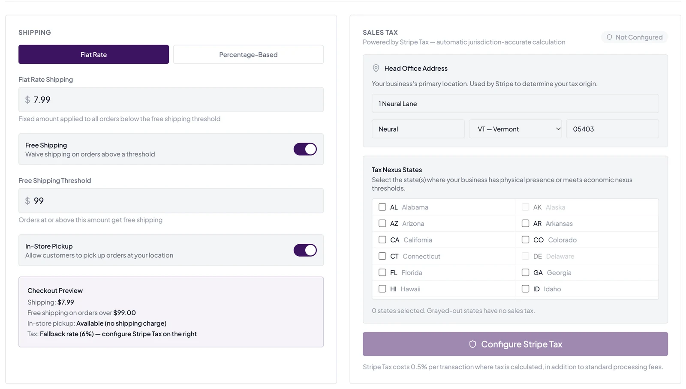The image size is (686, 389).
Task: Click the location pin icon beside Head Office Address
Action: point(376,68)
